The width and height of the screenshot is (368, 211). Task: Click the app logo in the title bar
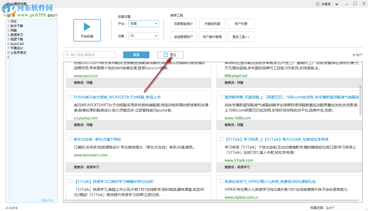[x=7, y=4]
